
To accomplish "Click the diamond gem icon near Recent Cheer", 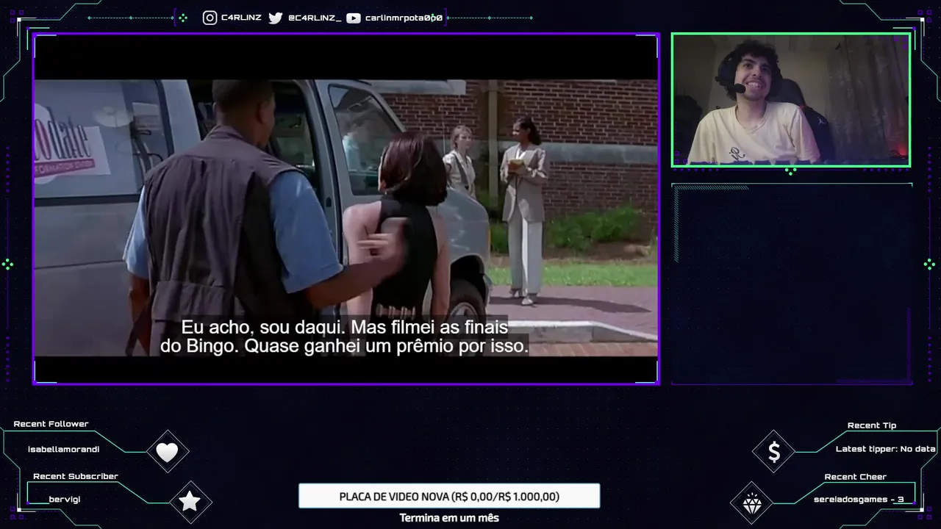I will pos(752,504).
